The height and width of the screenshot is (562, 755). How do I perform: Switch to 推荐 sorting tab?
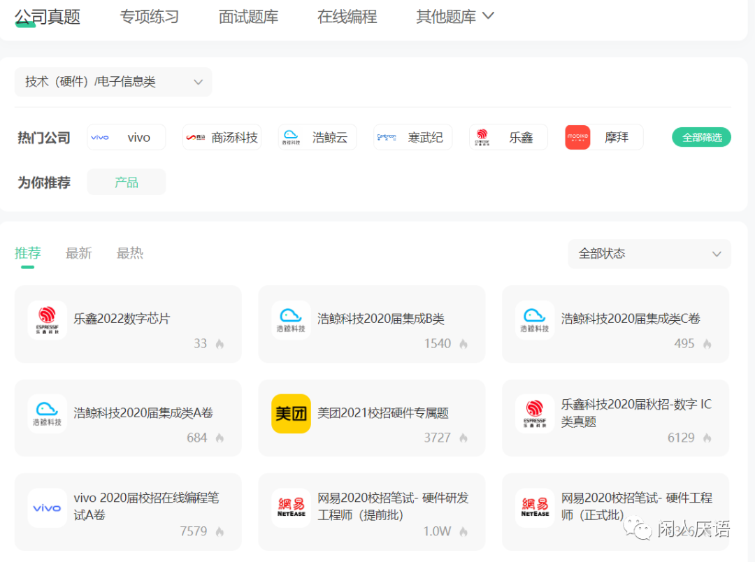tap(27, 253)
